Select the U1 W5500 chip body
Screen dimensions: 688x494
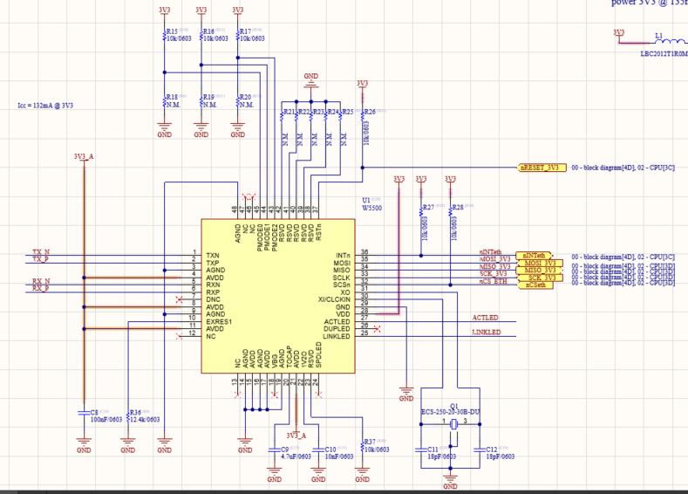278,296
